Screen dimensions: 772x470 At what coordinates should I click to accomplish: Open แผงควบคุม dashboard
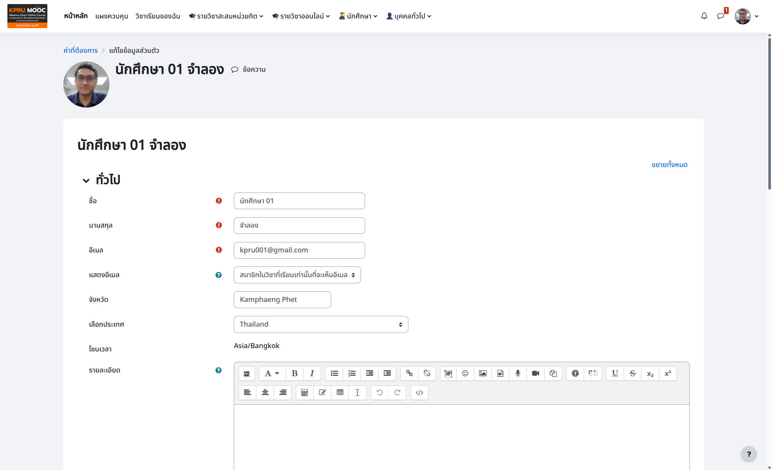point(112,16)
